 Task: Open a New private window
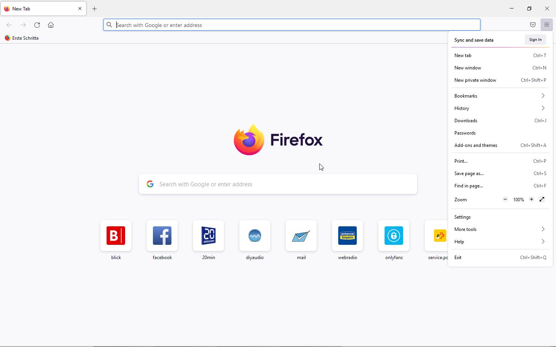(x=500, y=80)
